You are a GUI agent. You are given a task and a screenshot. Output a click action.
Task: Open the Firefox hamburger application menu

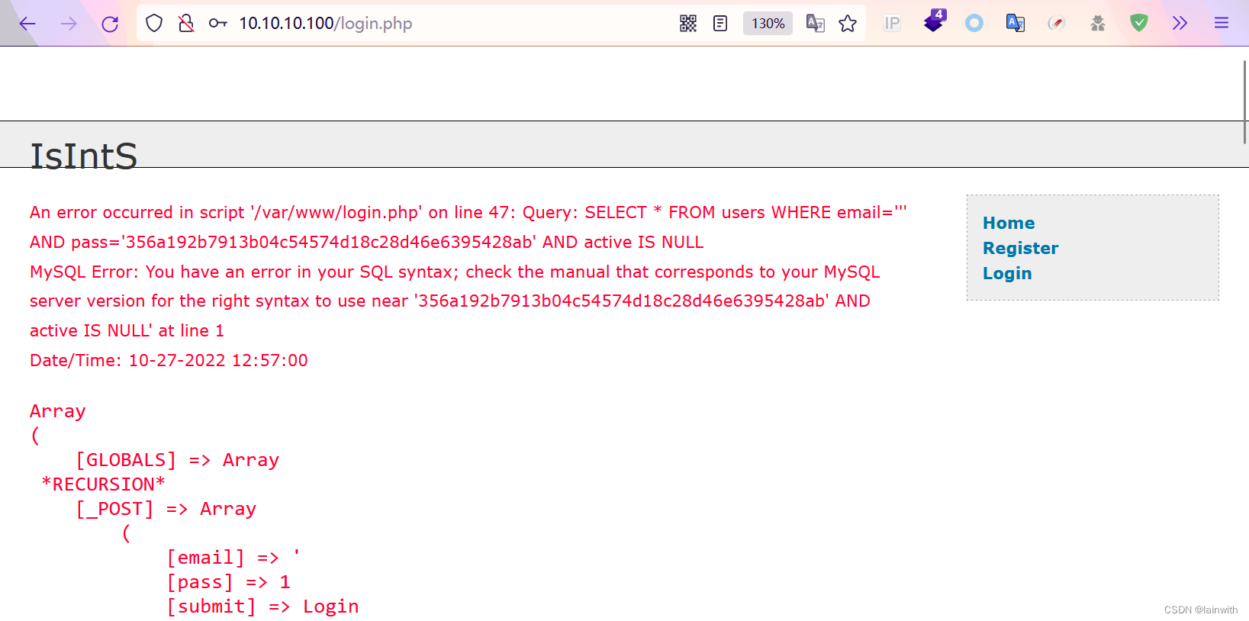click(1222, 24)
